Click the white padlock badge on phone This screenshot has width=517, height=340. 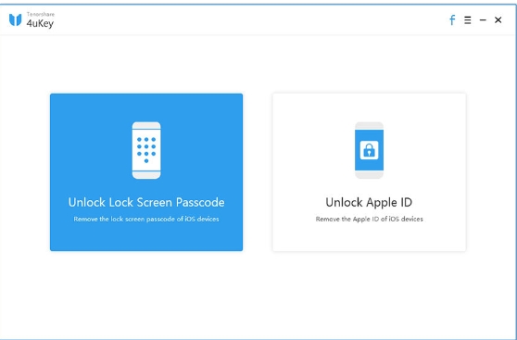point(369,150)
